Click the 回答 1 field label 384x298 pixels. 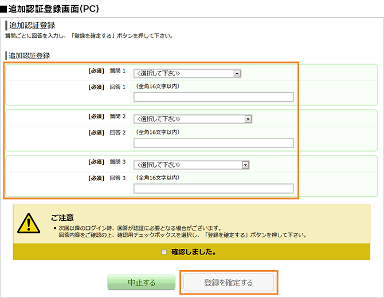117,86
